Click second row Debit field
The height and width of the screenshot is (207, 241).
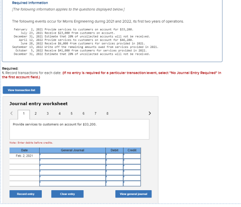tap(114, 161)
